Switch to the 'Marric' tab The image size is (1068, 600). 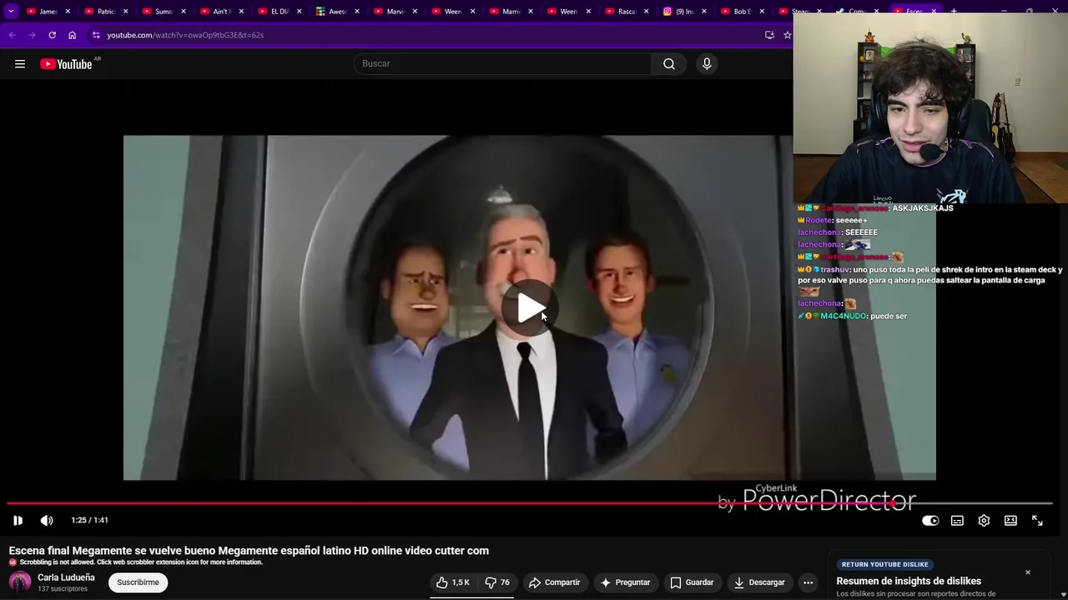(x=511, y=12)
